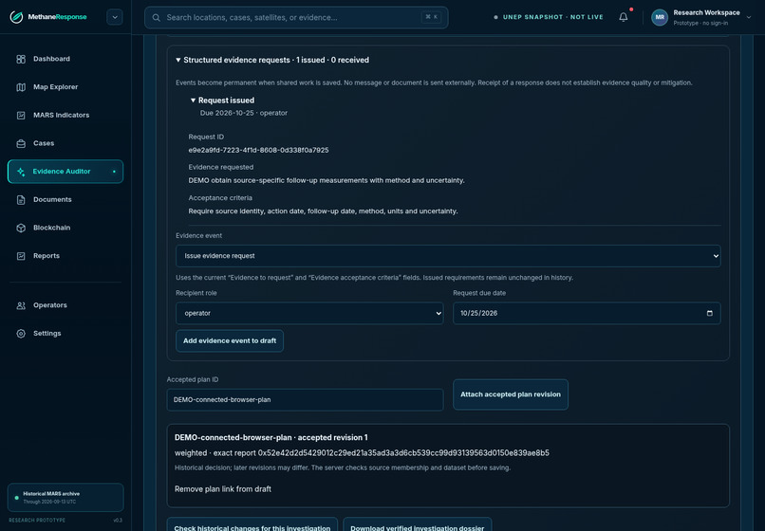Screen dimensions: 765x531
Task: Open the Settings page
Action: 65,334
